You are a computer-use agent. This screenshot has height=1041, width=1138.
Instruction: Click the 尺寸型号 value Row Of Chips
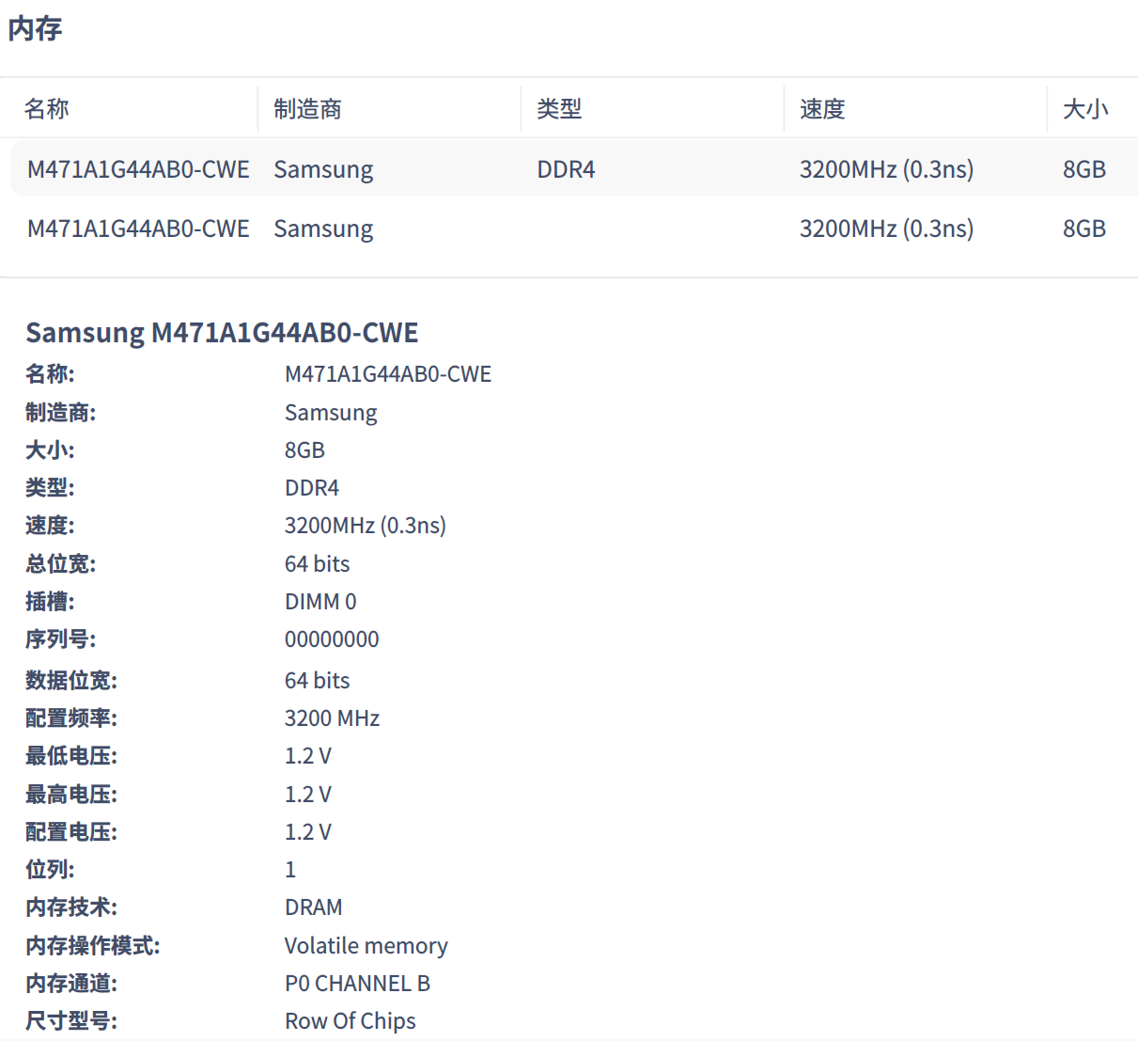[351, 1021]
